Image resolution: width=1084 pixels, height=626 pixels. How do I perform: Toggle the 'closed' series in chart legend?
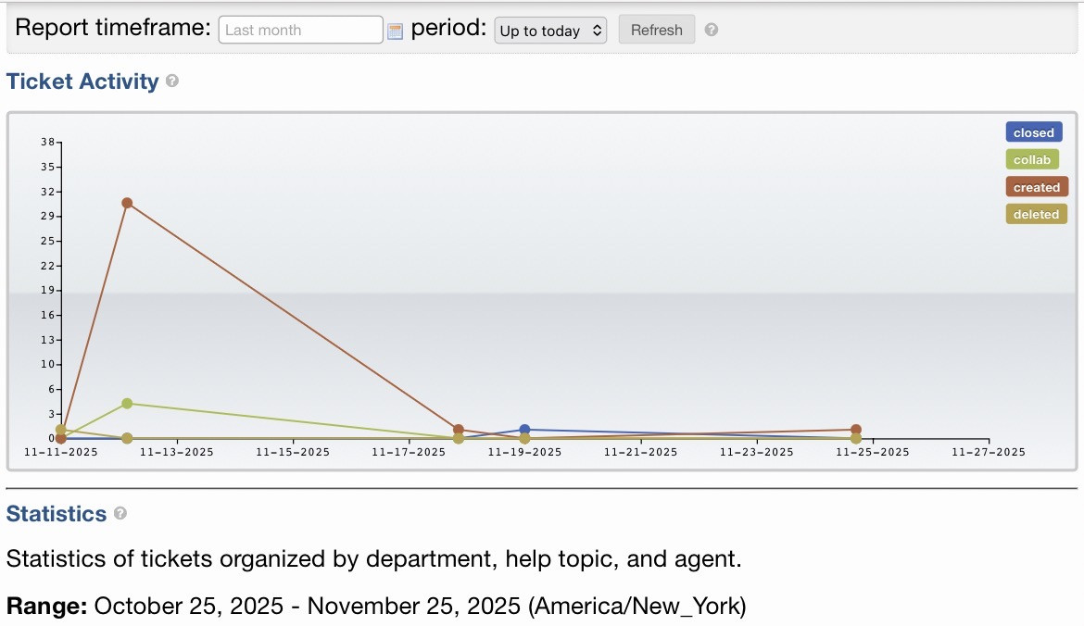(x=1033, y=132)
